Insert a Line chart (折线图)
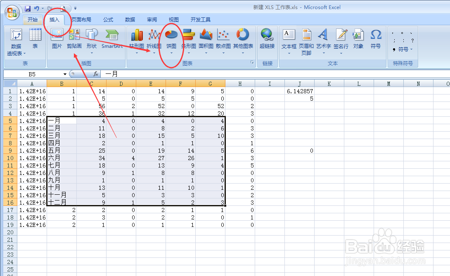This screenshot has height=276, width=450. pyautogui.click(x=154, y=41)
